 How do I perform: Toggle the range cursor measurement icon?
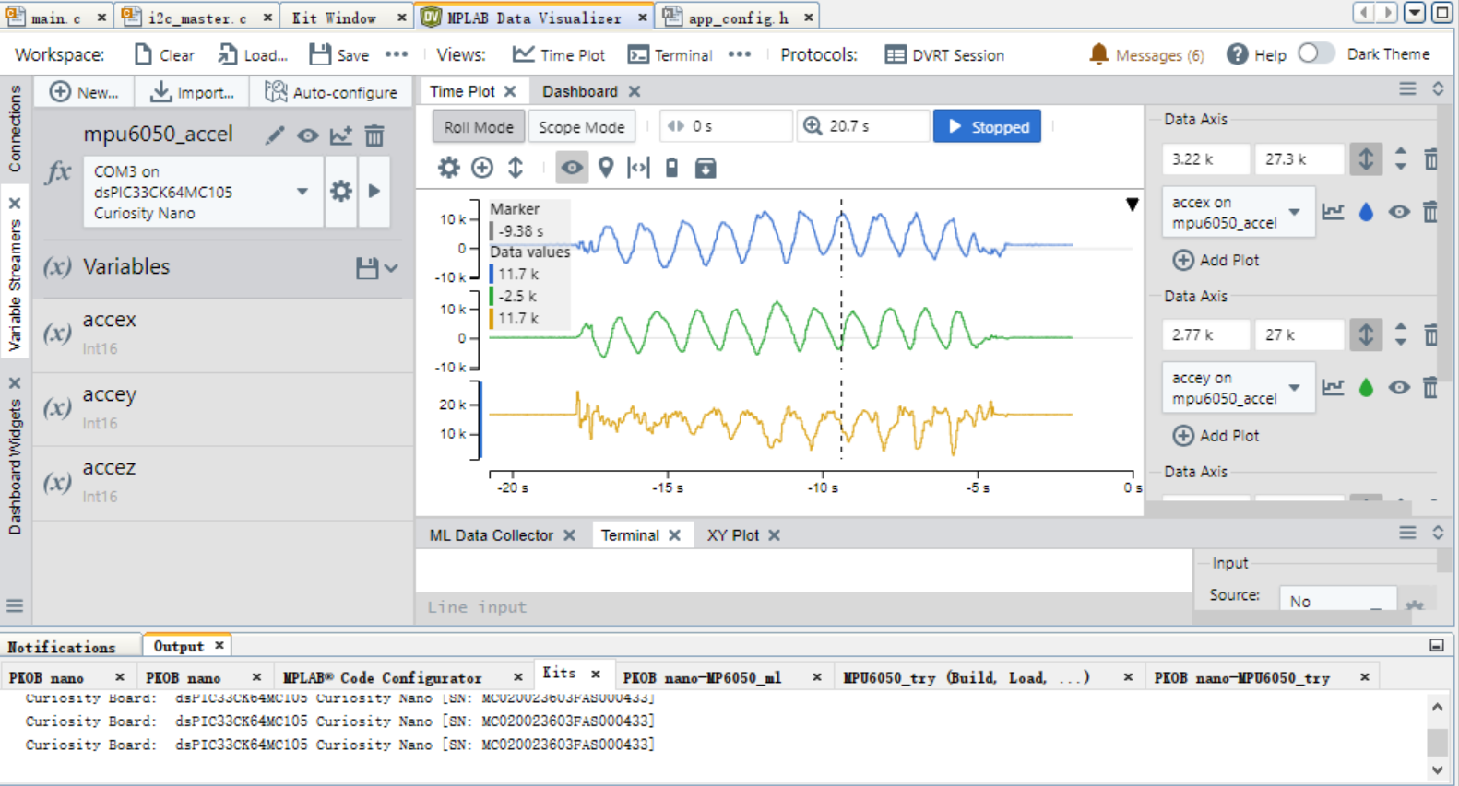(x=638, y=168)
